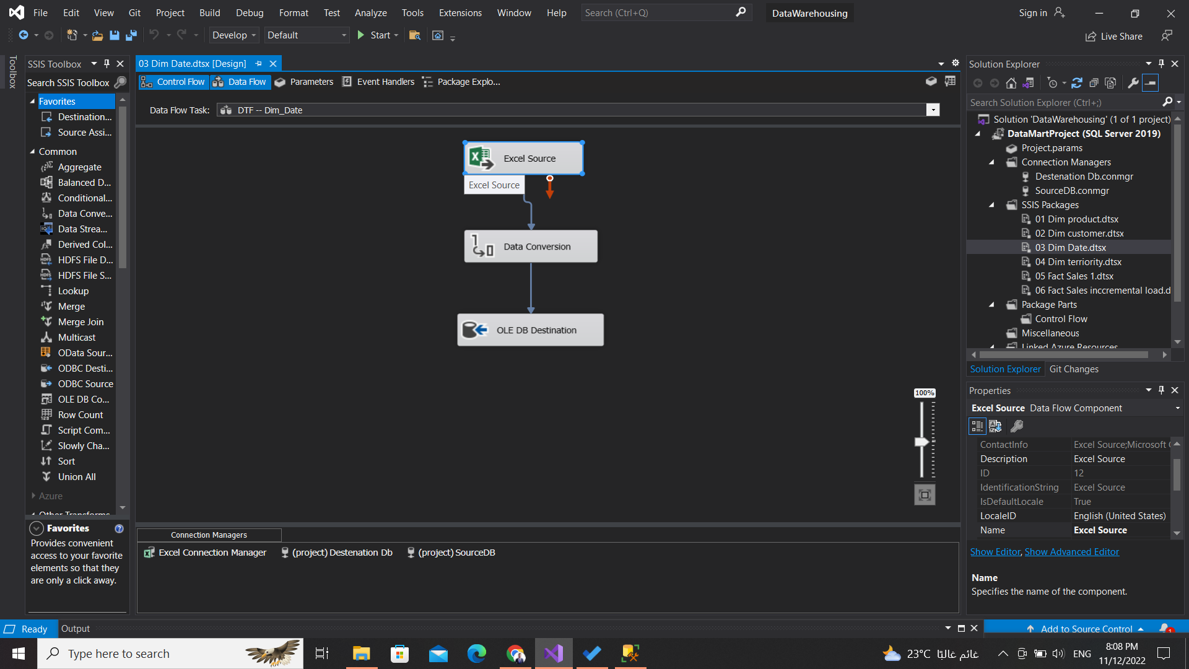Viewport: 1189px width, 669px height.
Task: Click the Undo arrow in the toolbar
Action: (155, 35)
